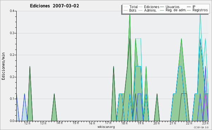Click the magenta line swatch beside Reg. de adm.

162,10
